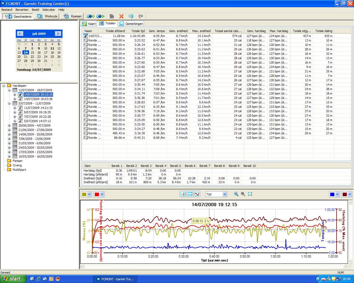The height and width of the screenshot is (283, 354).
Task: Select the Totalen tab
Action: coord(108,23)
